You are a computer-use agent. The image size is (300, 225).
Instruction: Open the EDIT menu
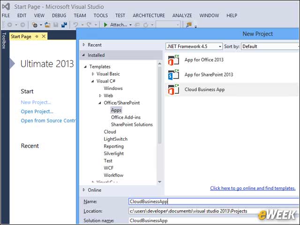[x=22, y=15]
